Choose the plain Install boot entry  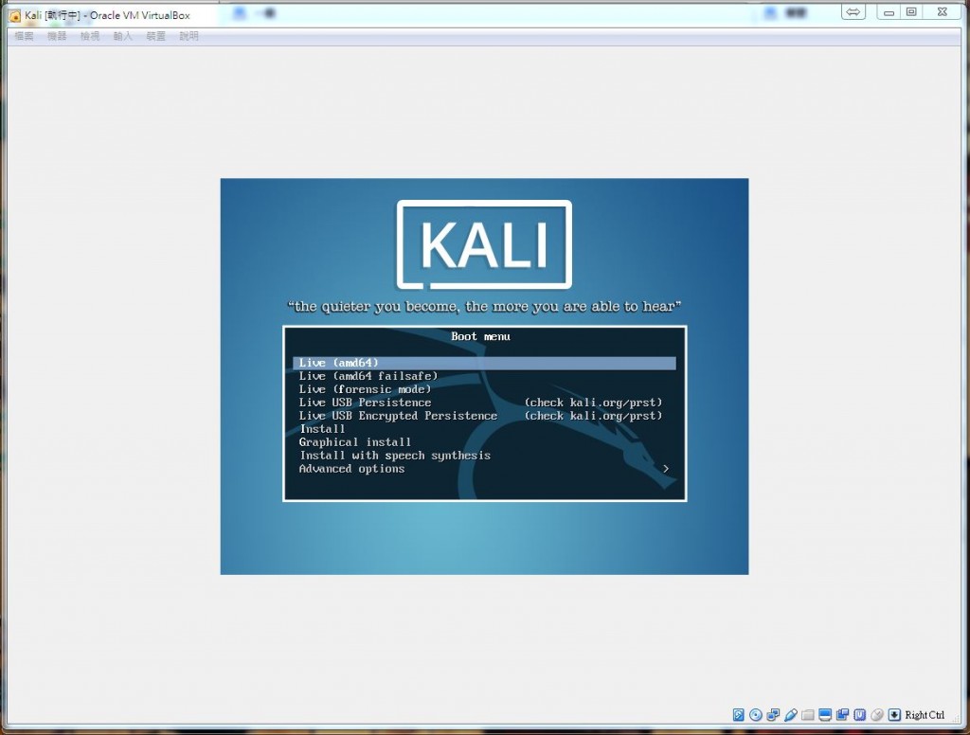[484, 429]
